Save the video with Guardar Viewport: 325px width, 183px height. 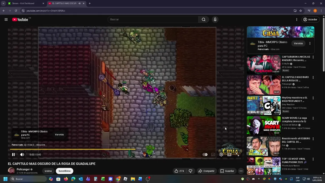tap(227, 171)
